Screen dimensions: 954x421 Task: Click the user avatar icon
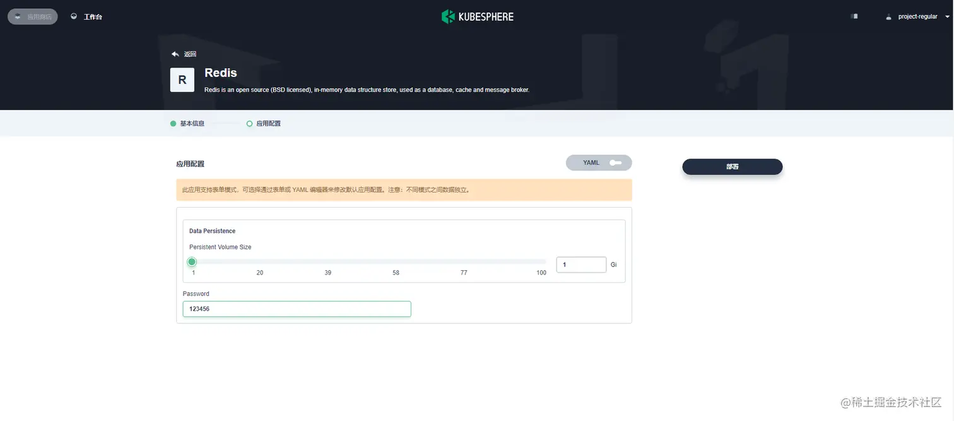click(889, 17)
